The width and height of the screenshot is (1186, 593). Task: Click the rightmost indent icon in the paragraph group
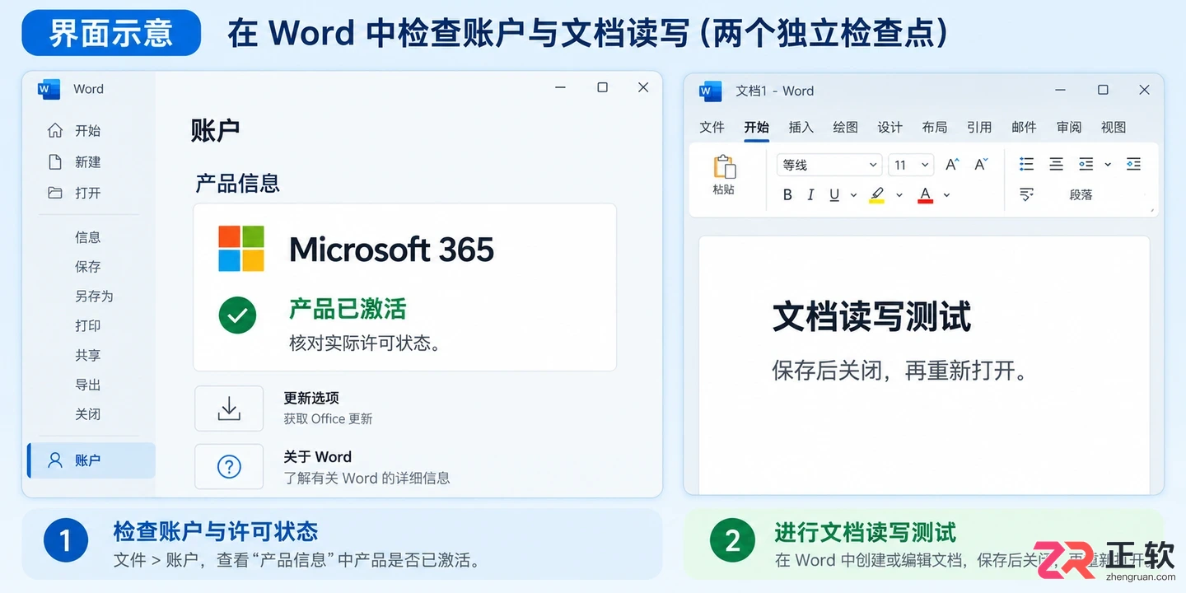1133,164
